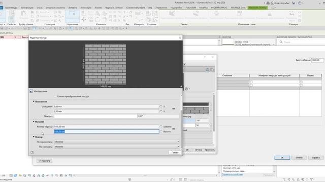Open the Управление ribbon tab

(x=161, y=8)
